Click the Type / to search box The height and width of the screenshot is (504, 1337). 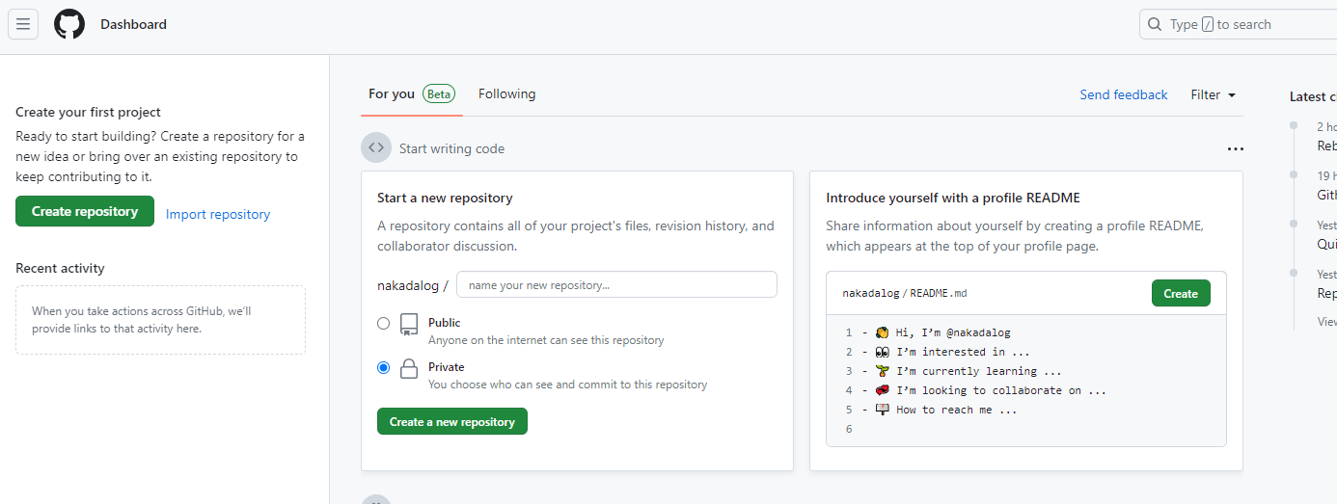coord(1244,24)
